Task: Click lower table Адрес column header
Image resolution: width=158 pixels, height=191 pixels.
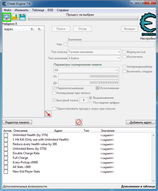Action: (x=68, y=131)
